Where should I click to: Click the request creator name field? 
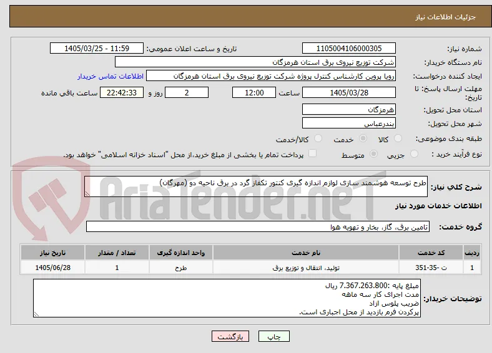click(271, 76)
